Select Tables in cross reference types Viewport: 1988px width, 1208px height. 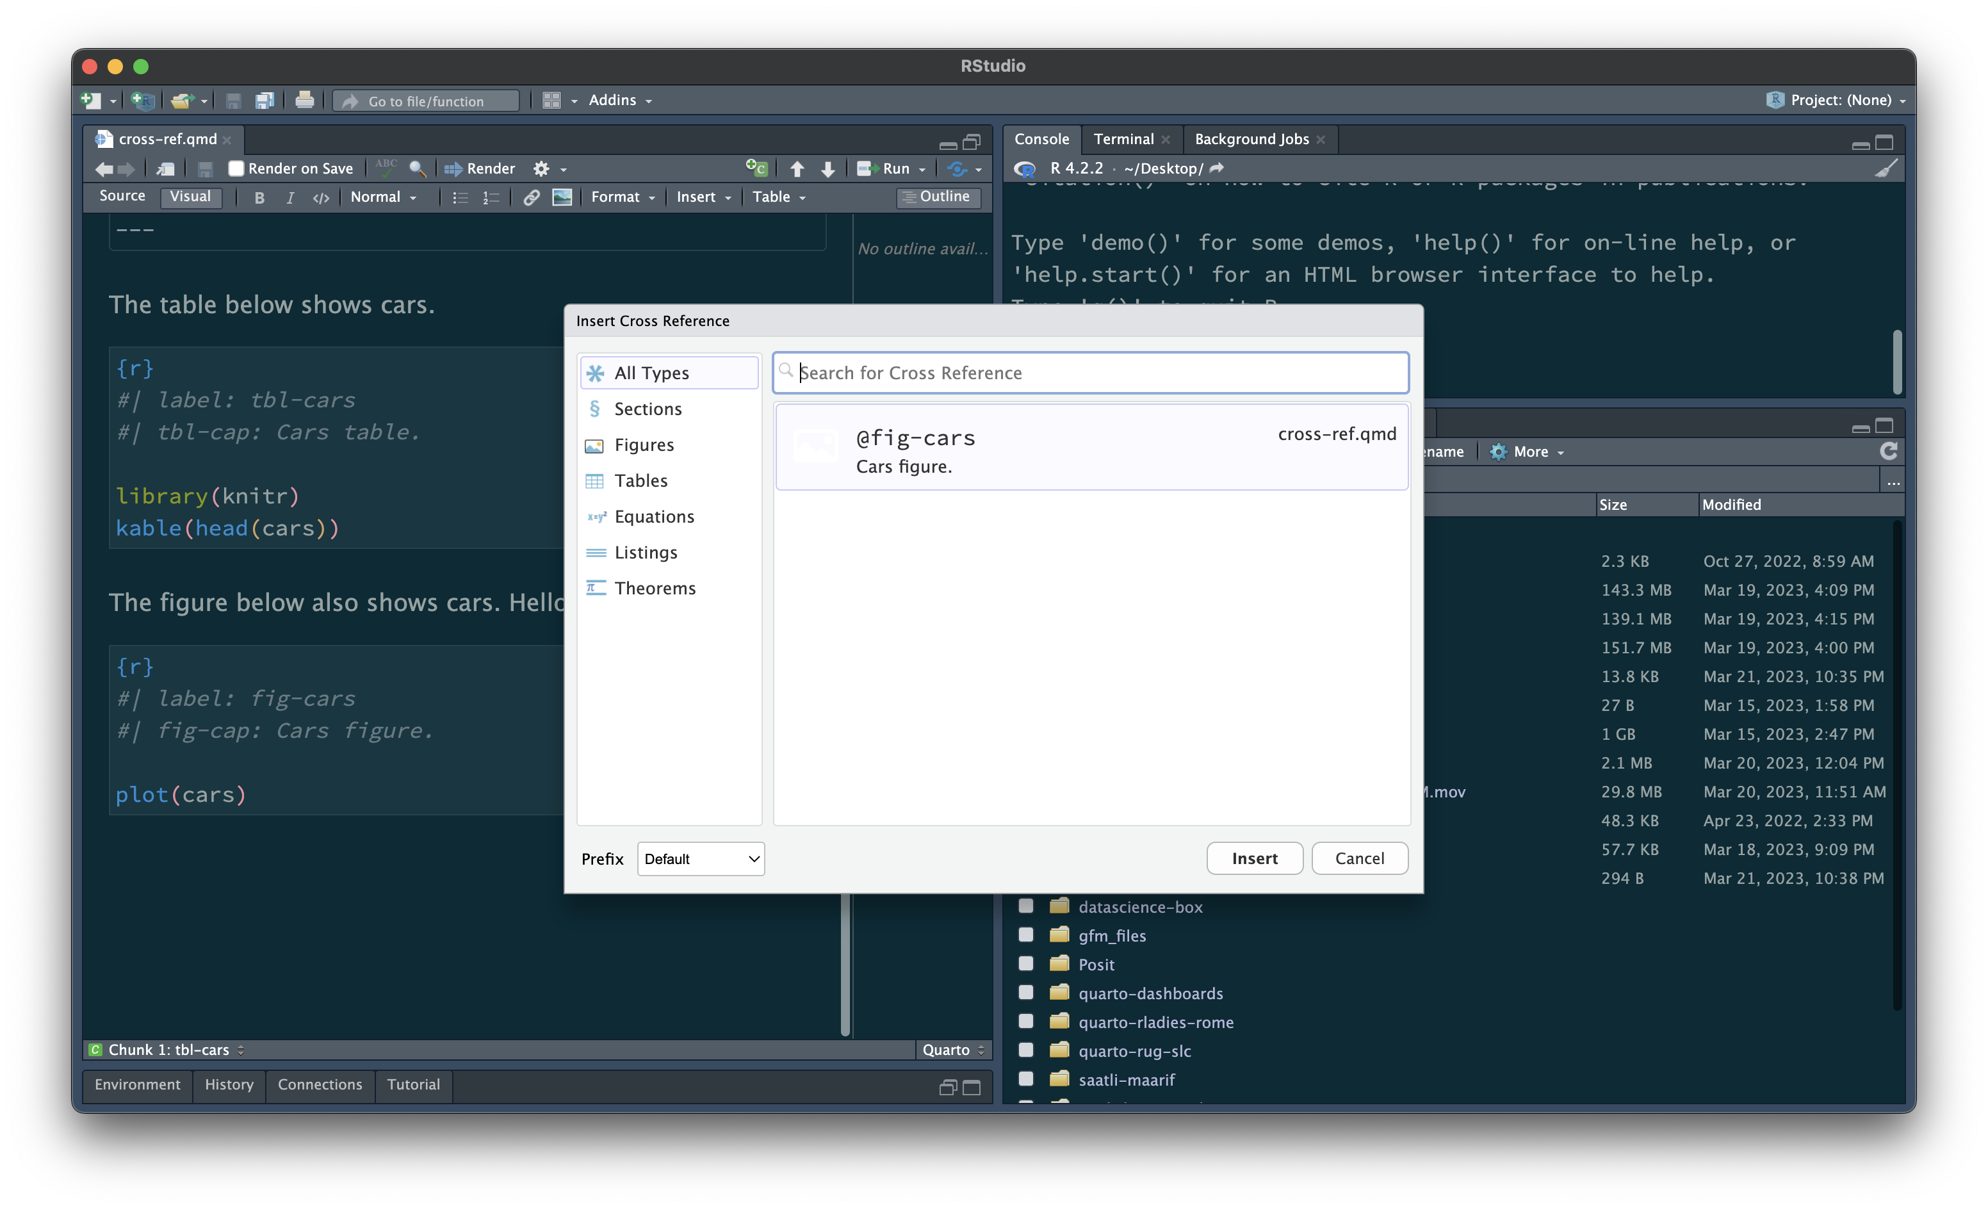pyautogui.click(x=668, y=481)
